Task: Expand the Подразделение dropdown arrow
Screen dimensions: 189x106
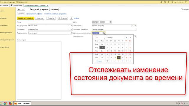Action: pyautogui.click(x=69, y=33)
